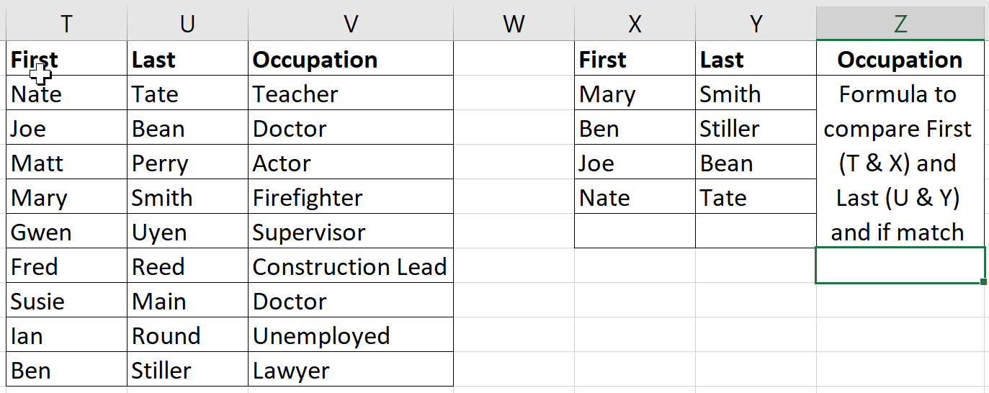This screenshot has width=989, height=393.
Task: Select column U header
Action: click(187, 23)
